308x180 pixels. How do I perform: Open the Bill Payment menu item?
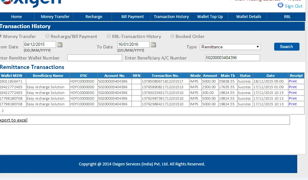[x=132, y=17]
